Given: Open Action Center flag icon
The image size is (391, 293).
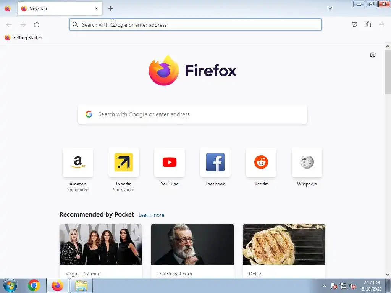Looking at the screenshot, I should pos(334,286).
